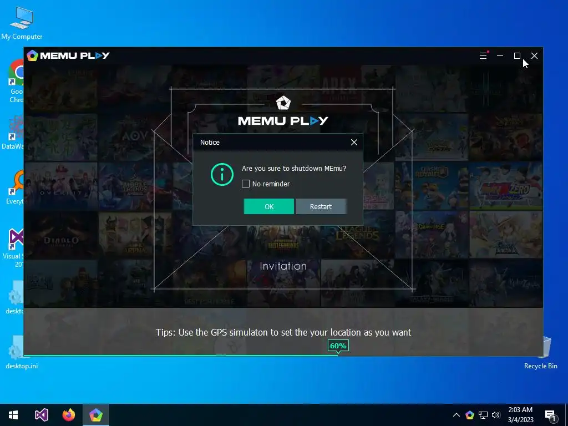Click the MEmu Play pentagon logo on the splash screen
This screenshot has height=426, width=568.
coord(283,103)
